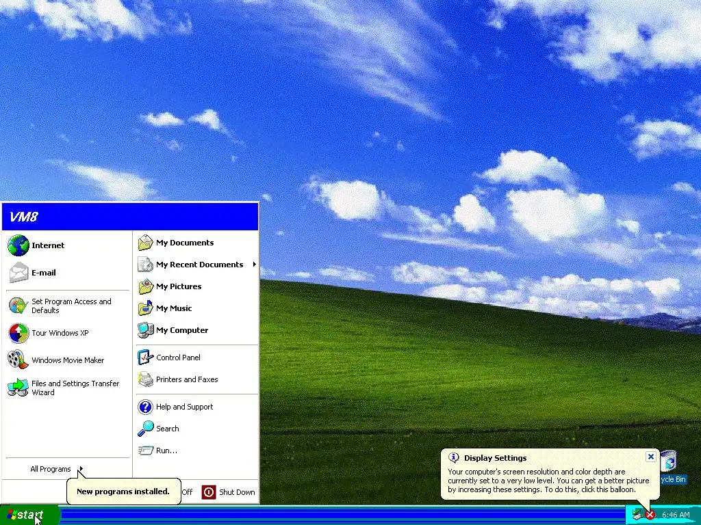This screenshot has width=701, height=525.
Task: Click the Start button
Action: point(29,515)
